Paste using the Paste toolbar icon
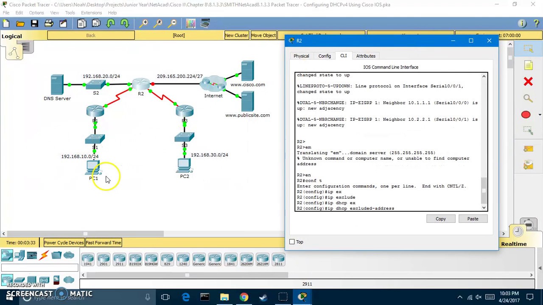This screenshot has height=305, width=543. coord(96,23)
